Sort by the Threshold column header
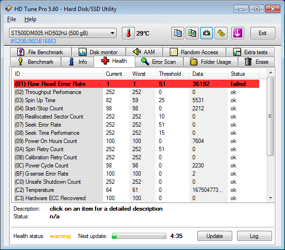 (173, 74)
